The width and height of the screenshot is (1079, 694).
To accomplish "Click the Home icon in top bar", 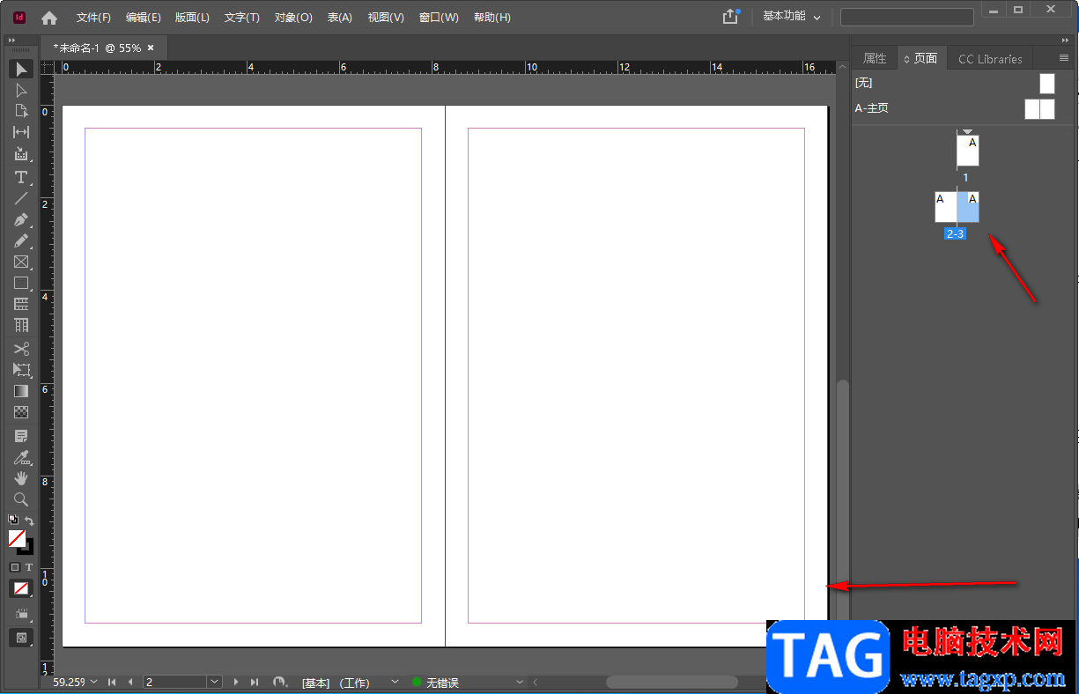I will coord(49,18).
